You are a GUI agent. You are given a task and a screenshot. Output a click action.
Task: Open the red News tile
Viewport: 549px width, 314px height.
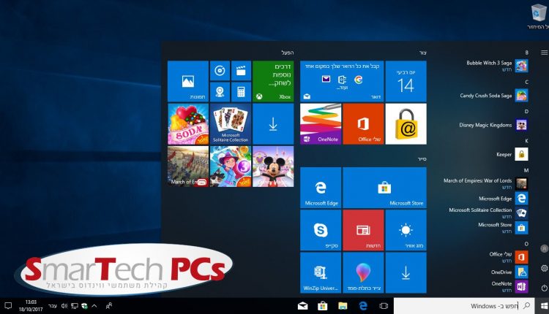(363, 230)
